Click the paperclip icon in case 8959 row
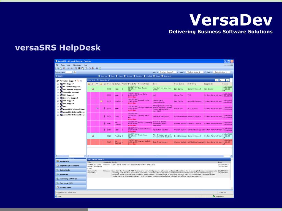This screenshot has width=282, height=211. (x=104, y=130)
